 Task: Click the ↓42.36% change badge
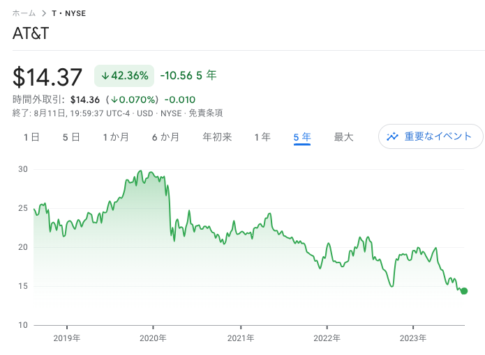[124, 76]
